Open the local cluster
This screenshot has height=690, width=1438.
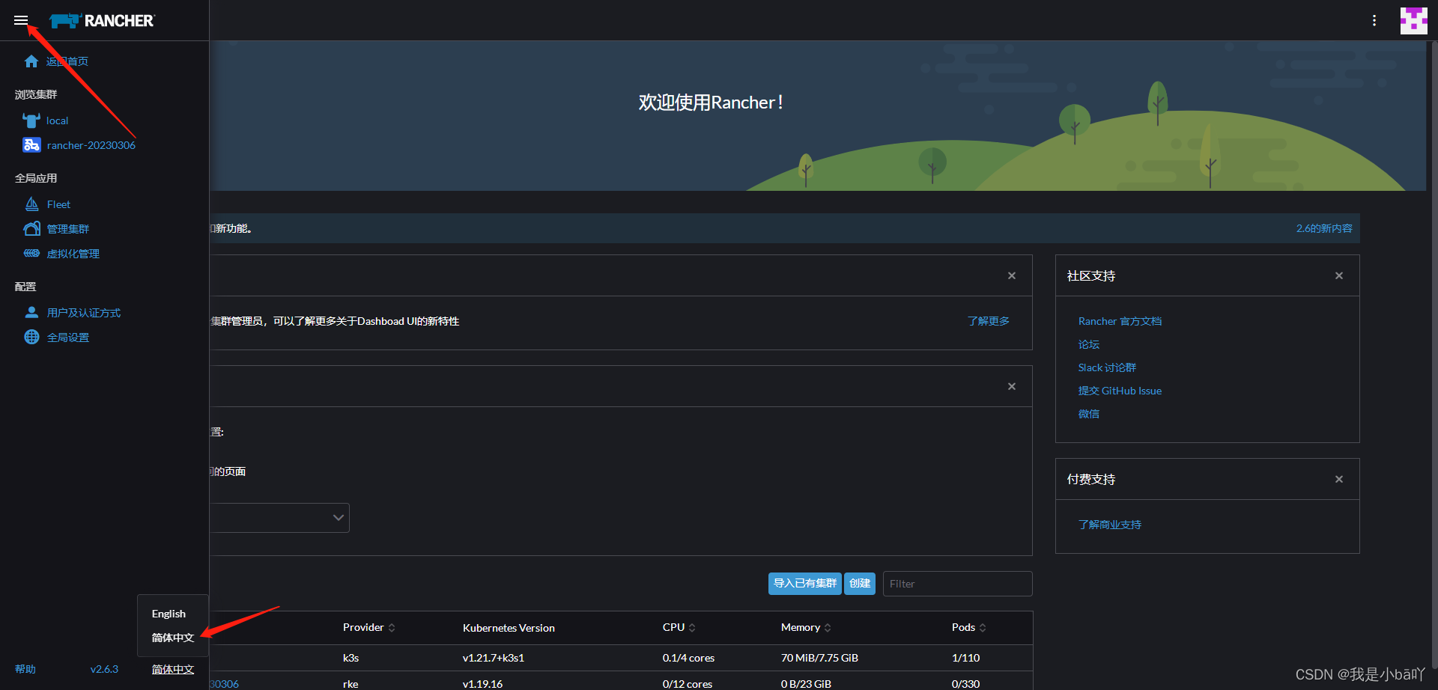pos(58,120)
